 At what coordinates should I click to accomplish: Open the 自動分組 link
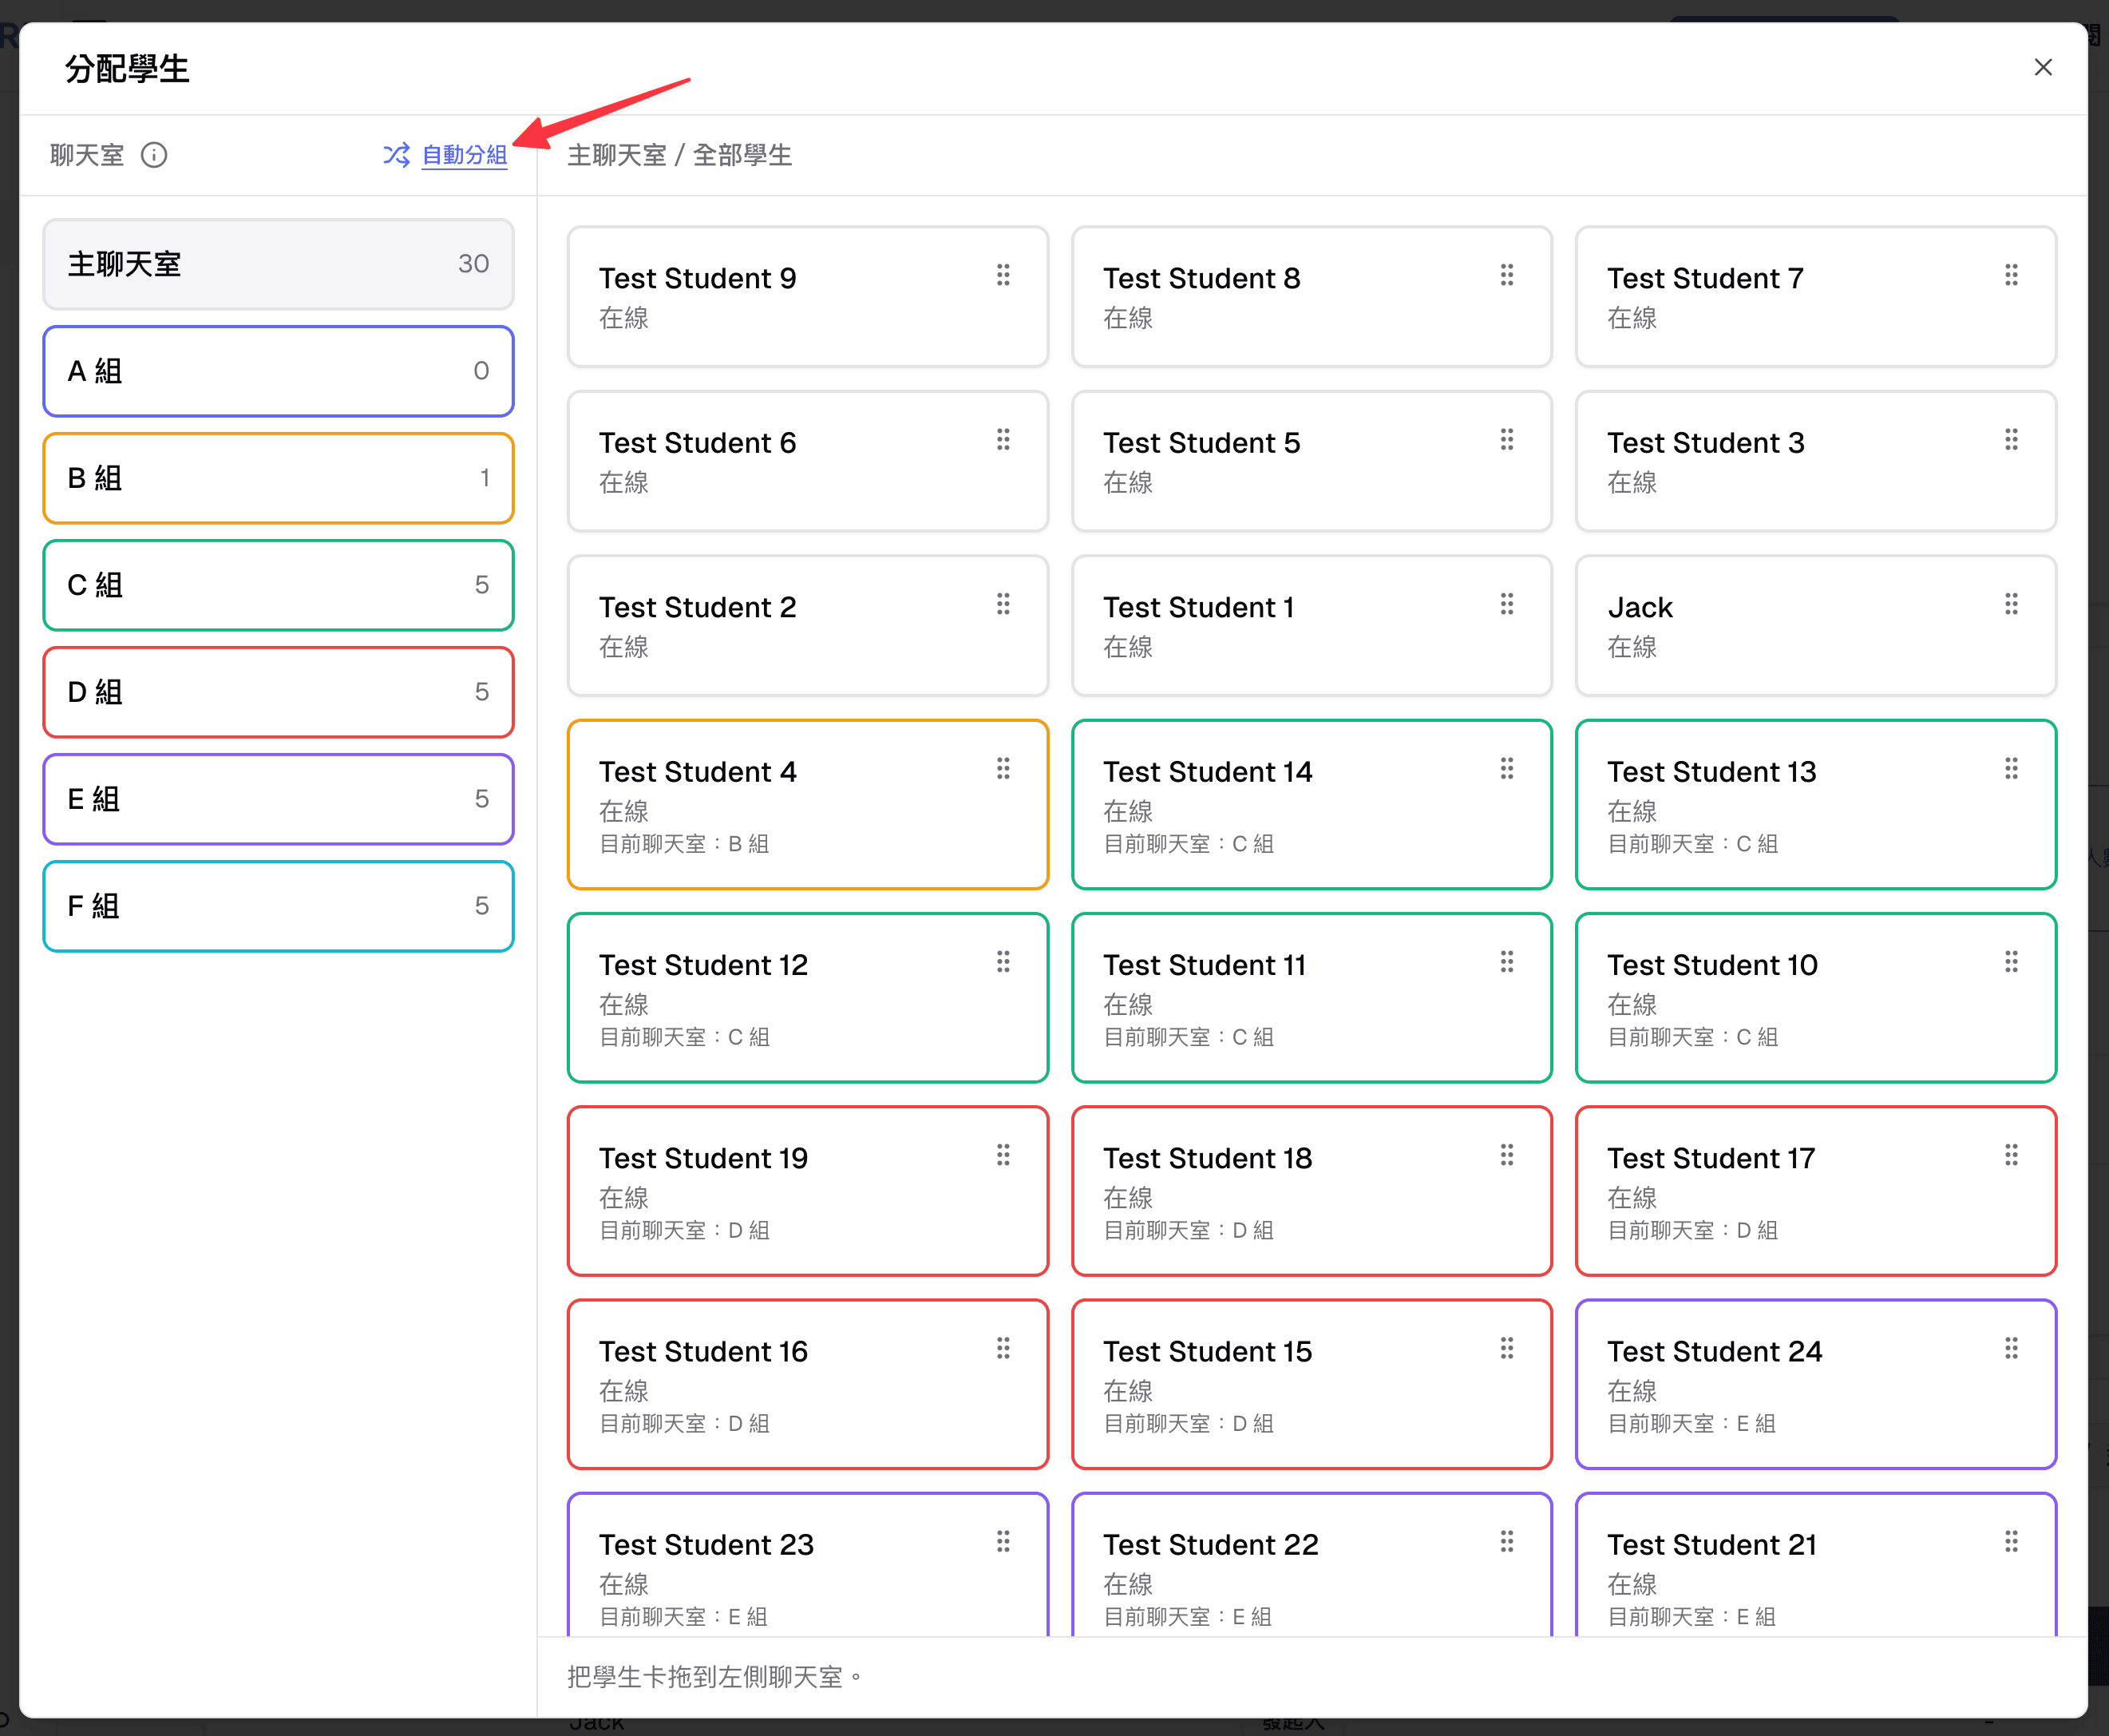coord(465,155)
